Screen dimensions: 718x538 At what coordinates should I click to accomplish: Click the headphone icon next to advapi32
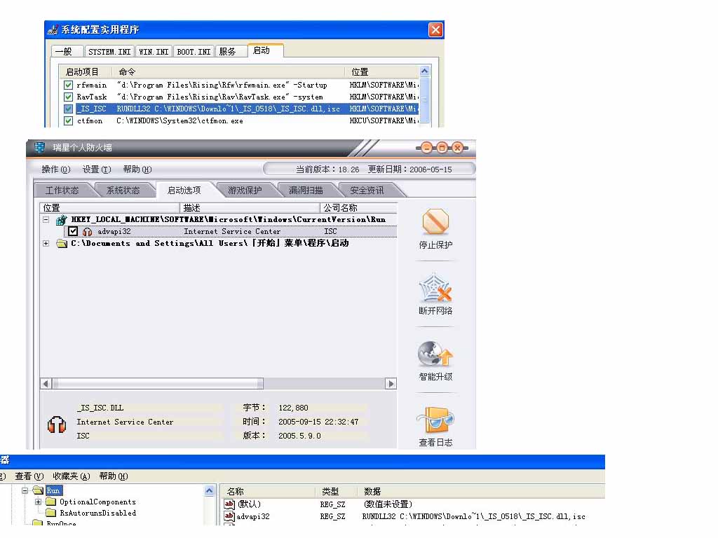click(x=87, y=232)
